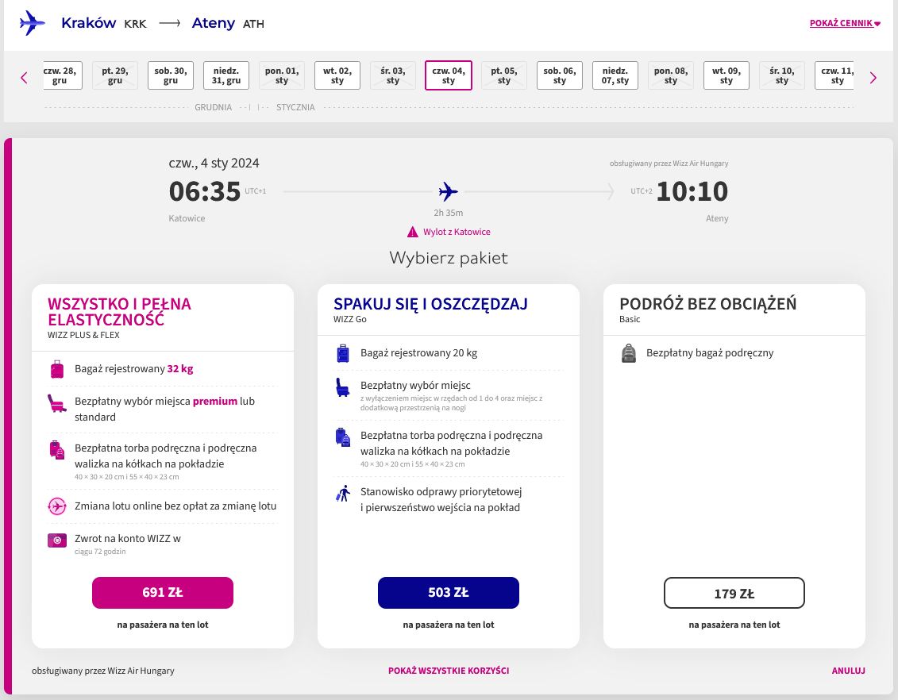Click the ANULUJ link
This screenshot has height=700, width=898.
tap(848, 671)
